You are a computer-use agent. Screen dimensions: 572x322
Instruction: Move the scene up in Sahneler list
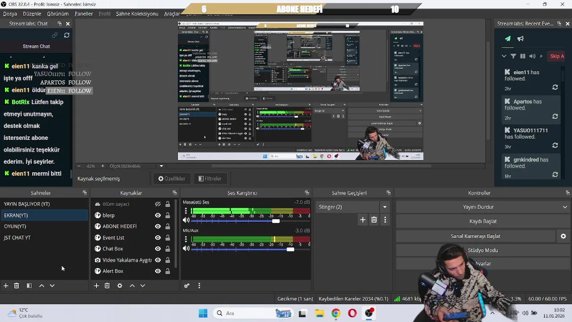(x=42, y=286)
